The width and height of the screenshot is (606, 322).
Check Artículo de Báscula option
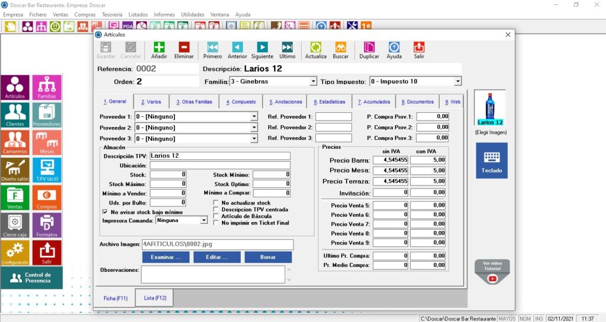click(216, 216)
